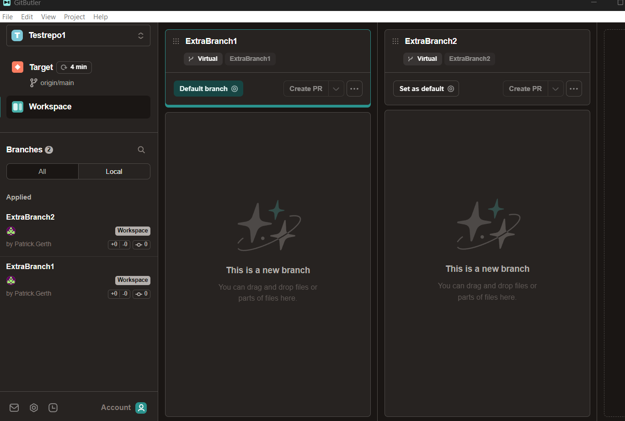Click the 4 min refresh badge
The width and height of the screenshot is (625, 421).
tap(74, 67)
